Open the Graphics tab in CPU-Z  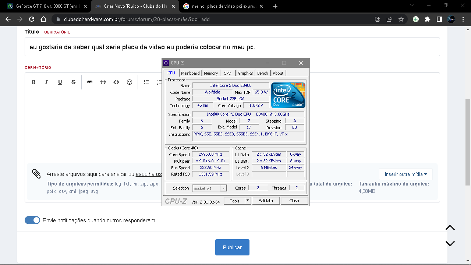(x=245, y=73)
